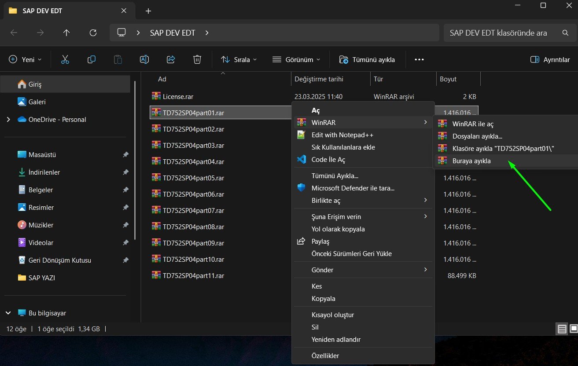578x366 pixels.
Task: Click the Rename icon in toolbar
Action: (144, 59)
